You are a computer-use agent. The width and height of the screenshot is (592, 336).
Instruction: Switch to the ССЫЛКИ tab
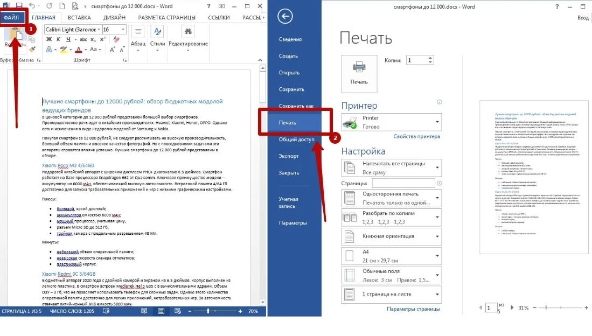coord(219,17)
